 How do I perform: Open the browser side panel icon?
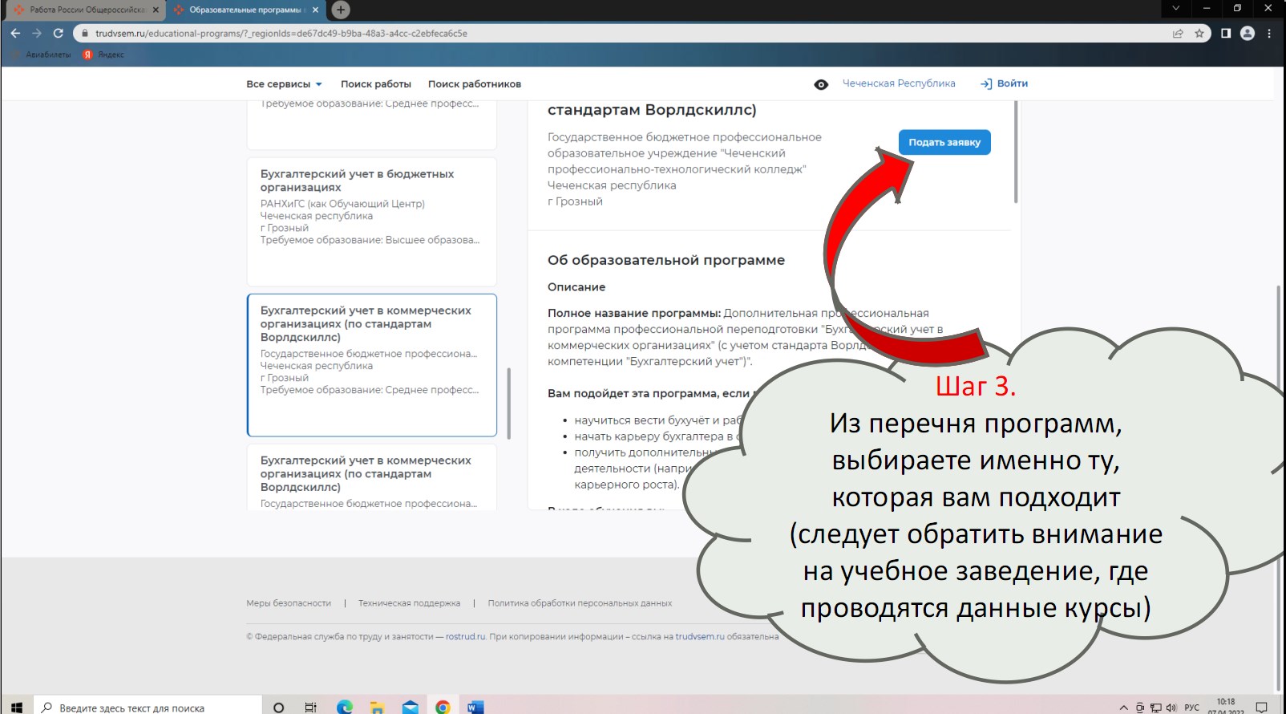coord(1225,33)
